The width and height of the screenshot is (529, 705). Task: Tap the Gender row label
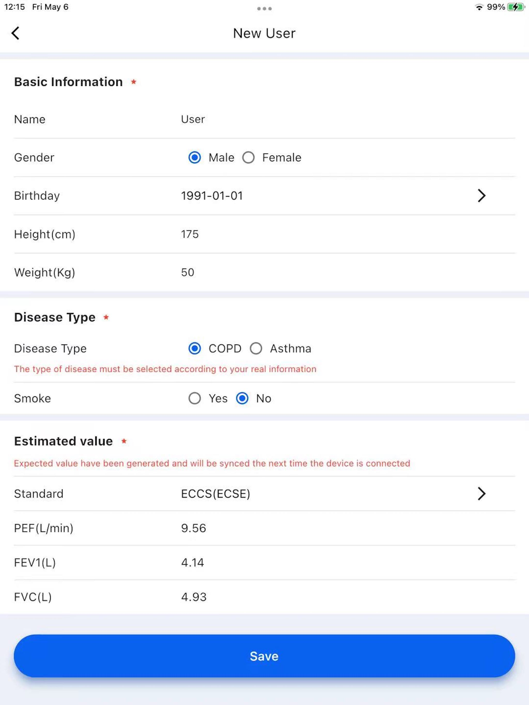pyautogui.click(x=34, y=157)
